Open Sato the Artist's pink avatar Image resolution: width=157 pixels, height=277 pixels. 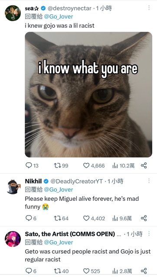click(x=13, y=239)
